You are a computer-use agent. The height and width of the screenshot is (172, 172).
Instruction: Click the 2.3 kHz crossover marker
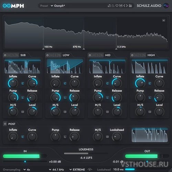116,49
